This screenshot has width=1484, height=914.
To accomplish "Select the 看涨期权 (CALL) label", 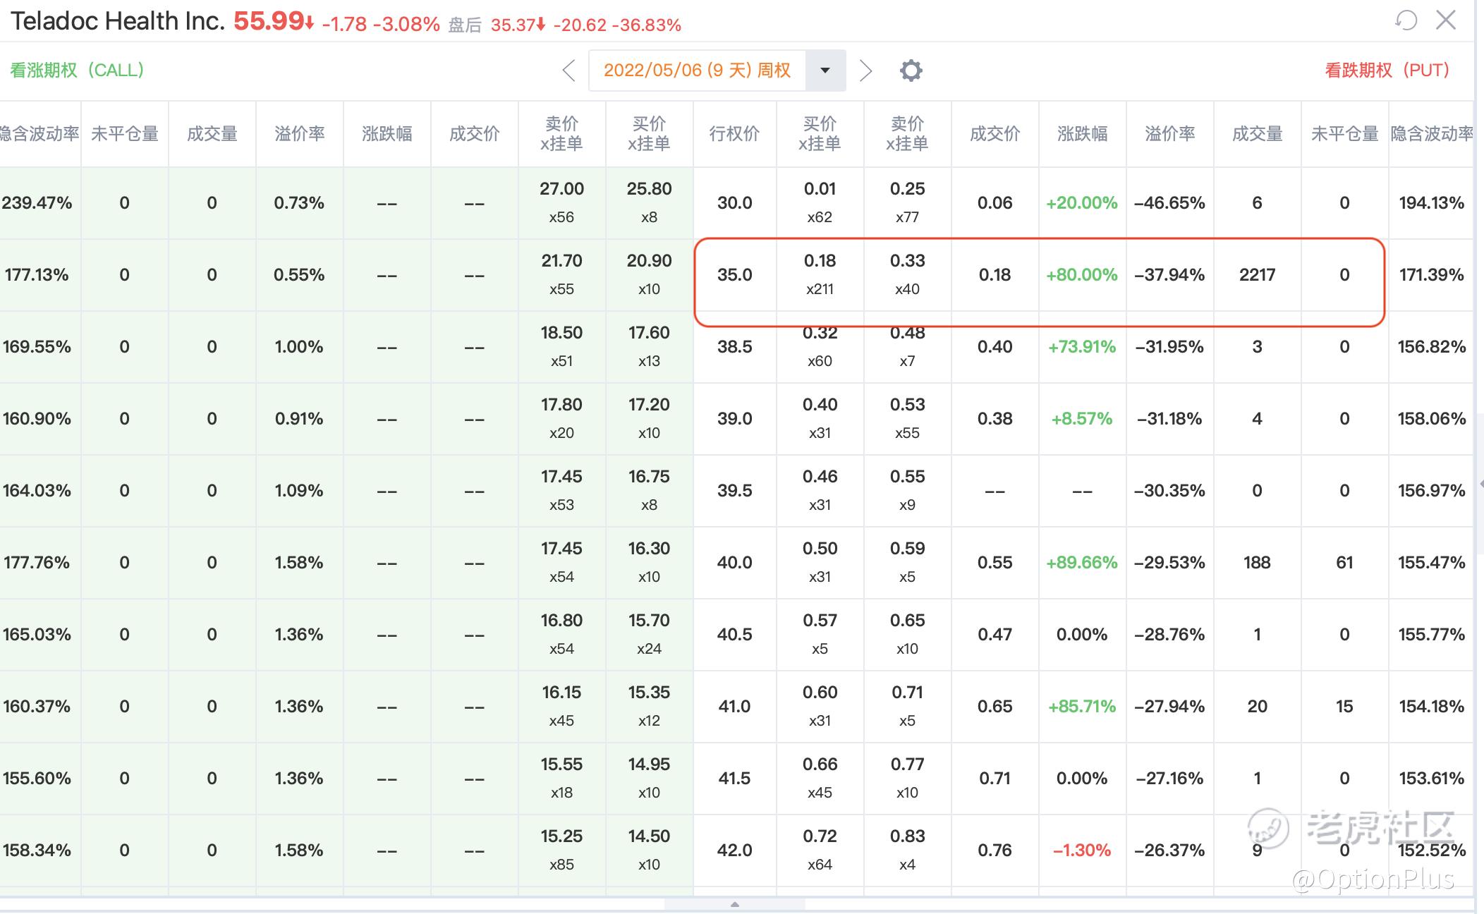I will click(78, 71).
